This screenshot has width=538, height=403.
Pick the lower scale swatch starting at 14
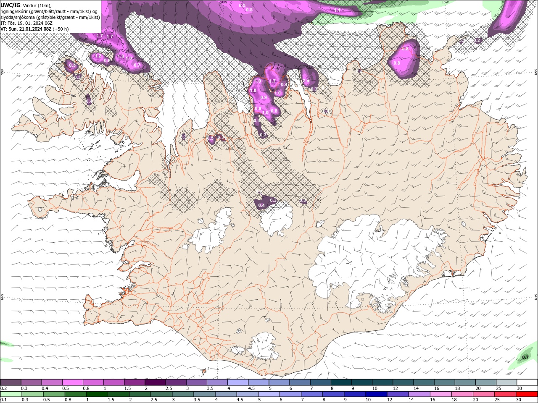point(419,394)
